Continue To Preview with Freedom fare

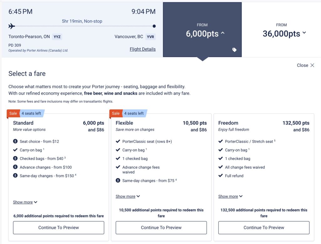(264, 228)
